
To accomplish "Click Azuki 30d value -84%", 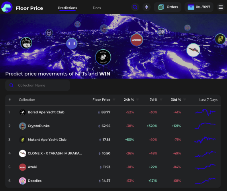I will (x=177, y=167).
